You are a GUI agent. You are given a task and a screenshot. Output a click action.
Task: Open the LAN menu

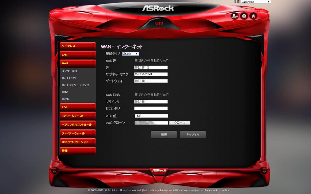(x=78, y=55)
